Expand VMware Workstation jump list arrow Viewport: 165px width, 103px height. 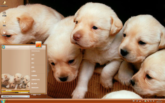pyautogui.click(x=28, y=47)
